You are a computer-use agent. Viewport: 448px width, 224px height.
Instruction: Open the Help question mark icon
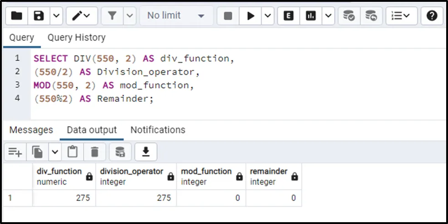(x=432, y=16)
